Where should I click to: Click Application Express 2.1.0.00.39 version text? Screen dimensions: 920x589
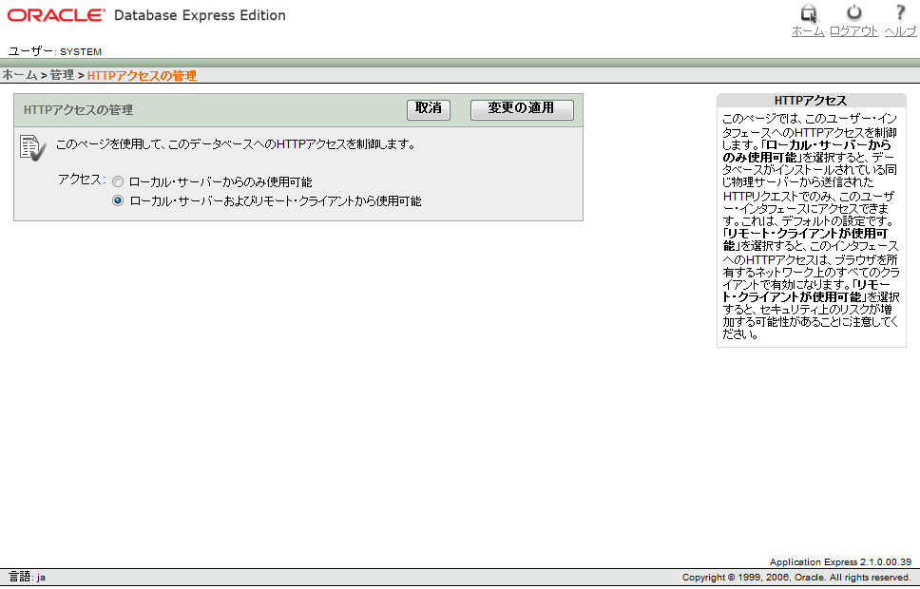pyautogui.click(x=840, y=562)
